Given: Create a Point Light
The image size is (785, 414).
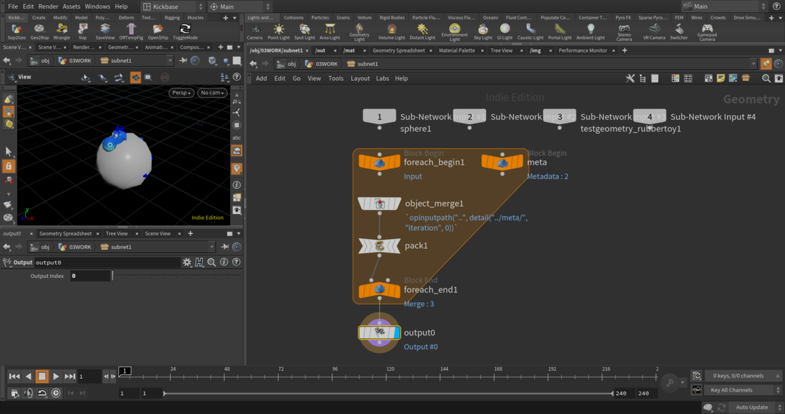Looking at the screenshot, I should tap(279, 31).
